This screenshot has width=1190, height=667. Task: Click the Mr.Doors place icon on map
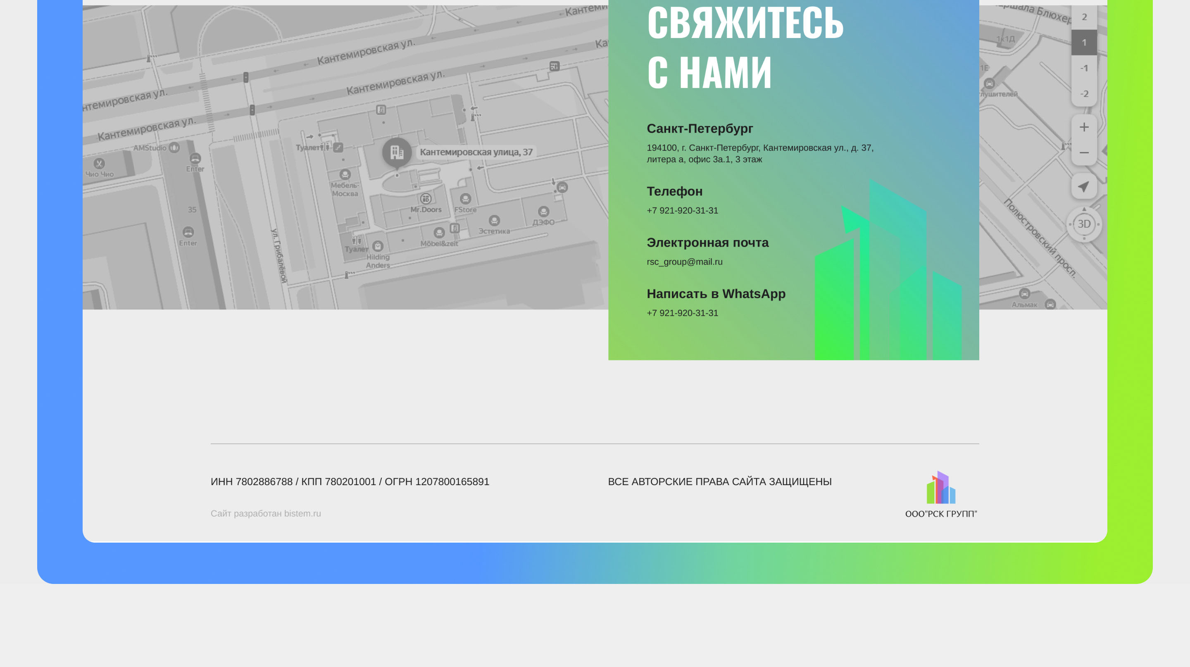point(426,199)
